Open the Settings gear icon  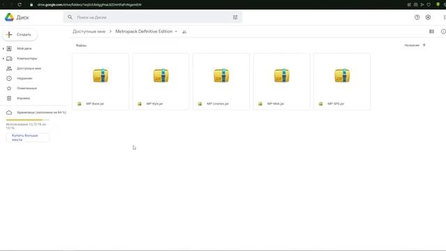click(428, 17)
